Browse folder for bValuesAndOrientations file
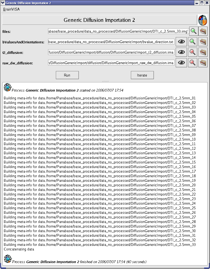Screen dimensions: 210x269 [203, 42]
